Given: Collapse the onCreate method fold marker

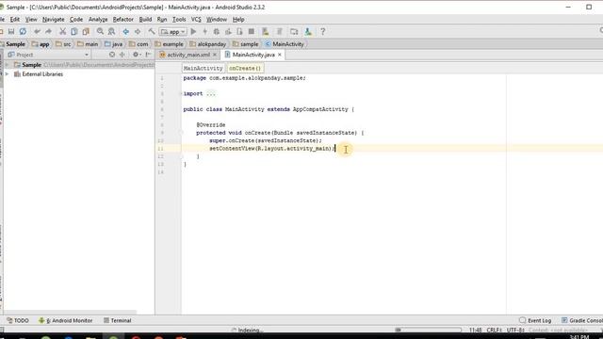Looking at the screenshot, I should 181,133.
